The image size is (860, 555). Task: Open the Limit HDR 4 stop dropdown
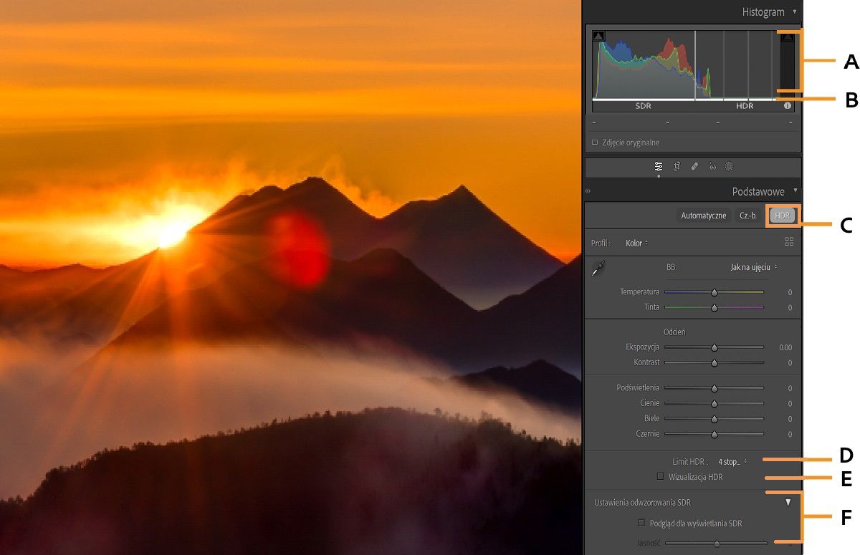click(x=732, y=462)
